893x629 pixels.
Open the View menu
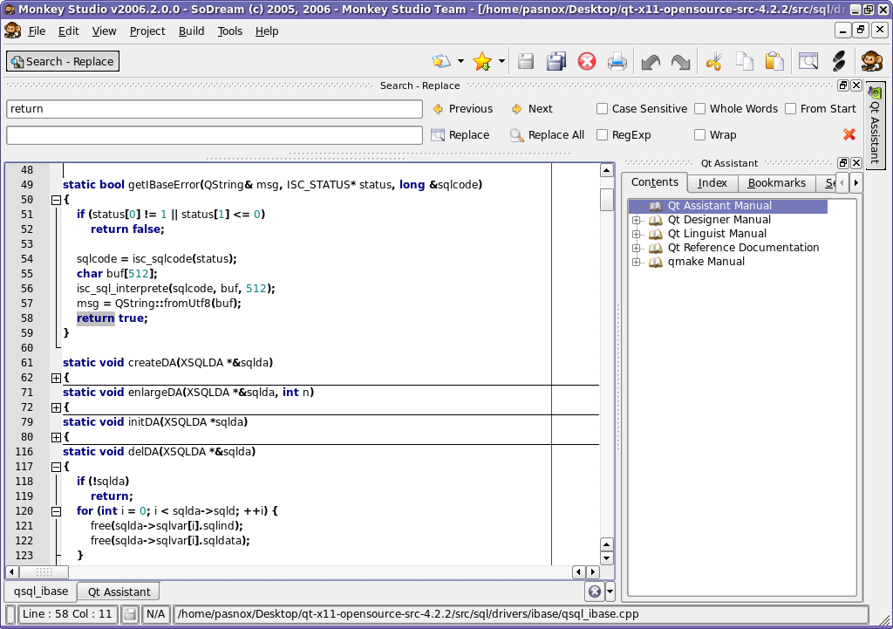click(x=105, y=31)
